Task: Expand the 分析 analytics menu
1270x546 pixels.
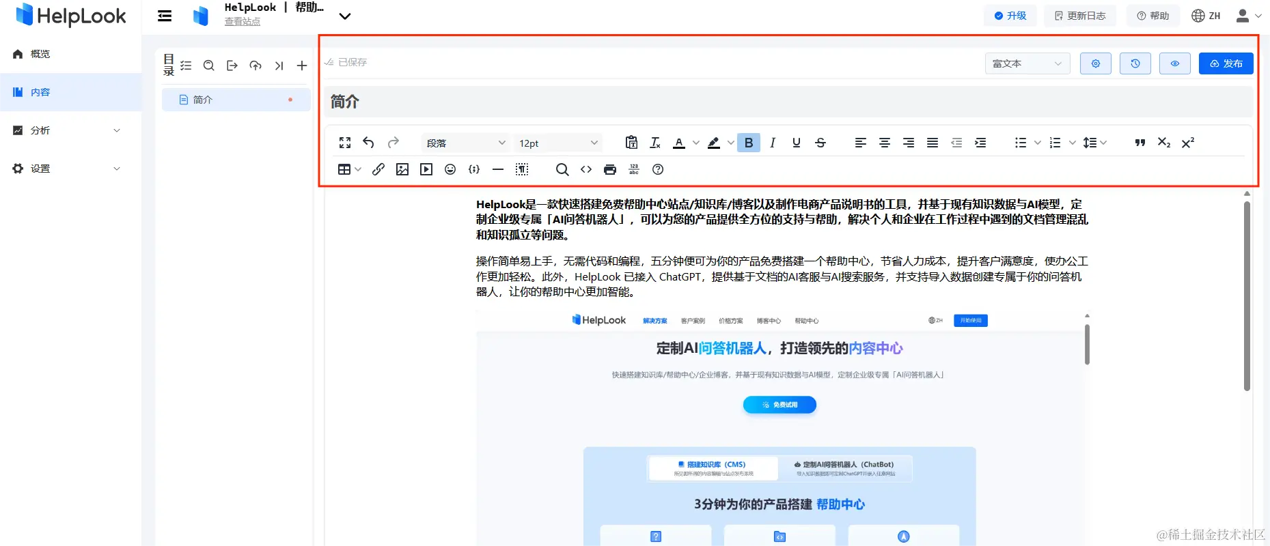Action: pos(70,130)
